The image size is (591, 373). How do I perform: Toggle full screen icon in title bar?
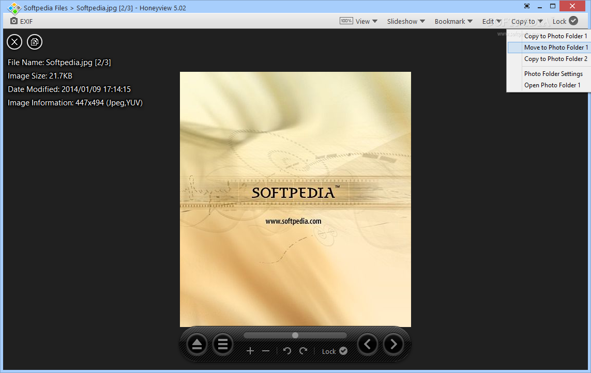pyautogui.click(x=527, y=6)
